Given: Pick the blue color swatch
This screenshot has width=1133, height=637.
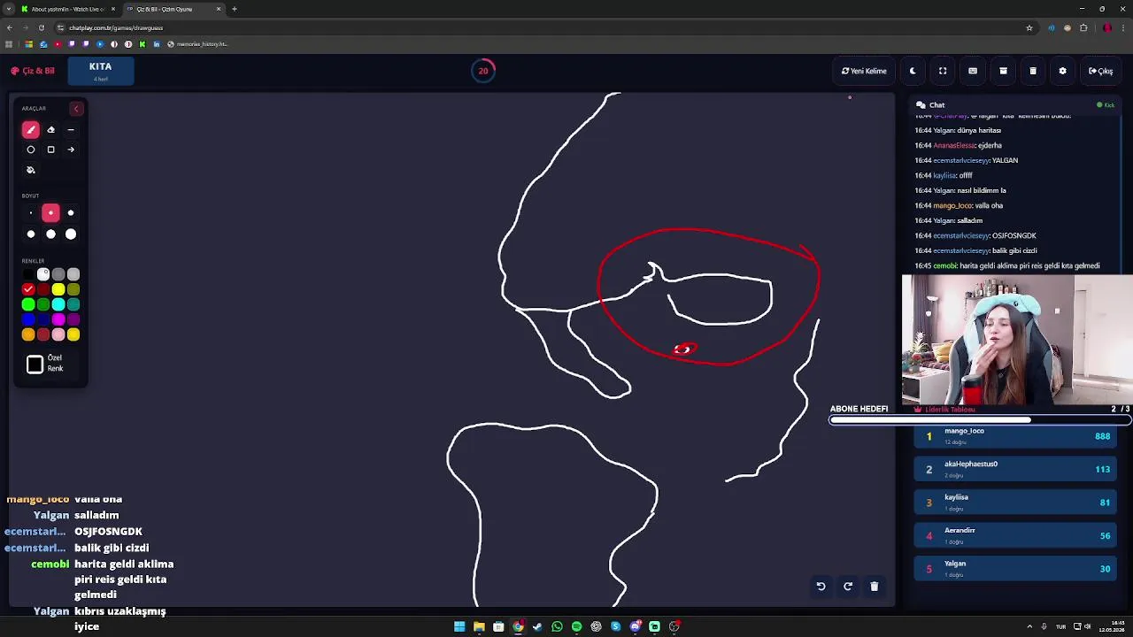Looking at the screenshot, I should click(x=28, y=319).
